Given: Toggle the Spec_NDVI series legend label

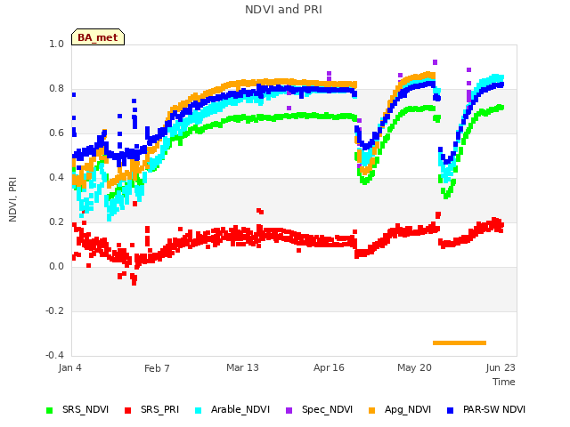Looking at the screenshot, I should 327,409.
